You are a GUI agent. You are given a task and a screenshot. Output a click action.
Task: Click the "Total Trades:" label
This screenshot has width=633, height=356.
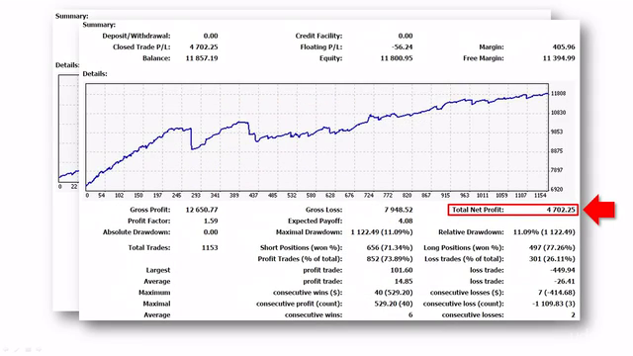[x=149, y=248]
